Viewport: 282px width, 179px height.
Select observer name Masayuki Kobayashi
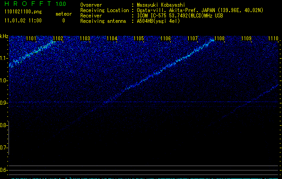tap(161, 5)
